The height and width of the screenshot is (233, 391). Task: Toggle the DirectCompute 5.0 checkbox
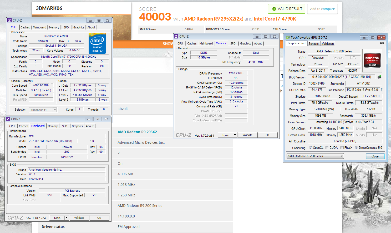point(356,148)
